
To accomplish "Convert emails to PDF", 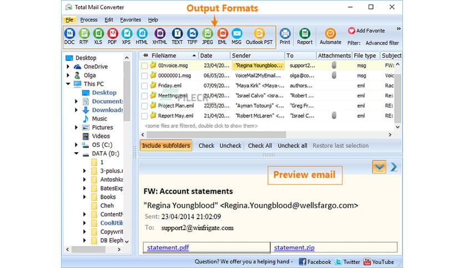I will pos(112,37).
